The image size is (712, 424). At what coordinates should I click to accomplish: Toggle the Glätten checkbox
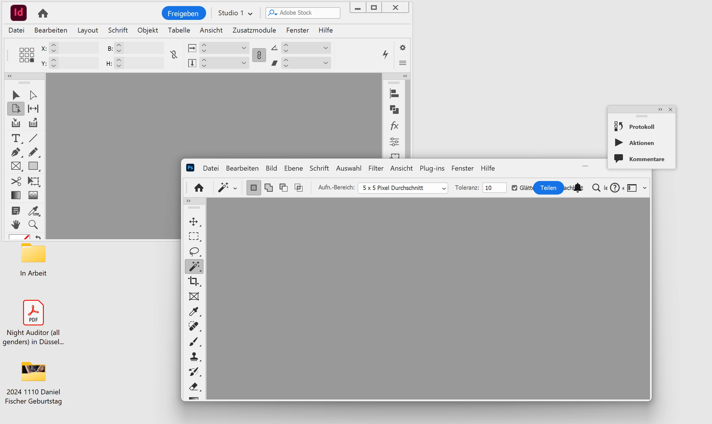coord(515,188)
